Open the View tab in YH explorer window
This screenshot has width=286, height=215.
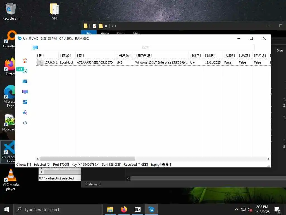pos(137,33)
